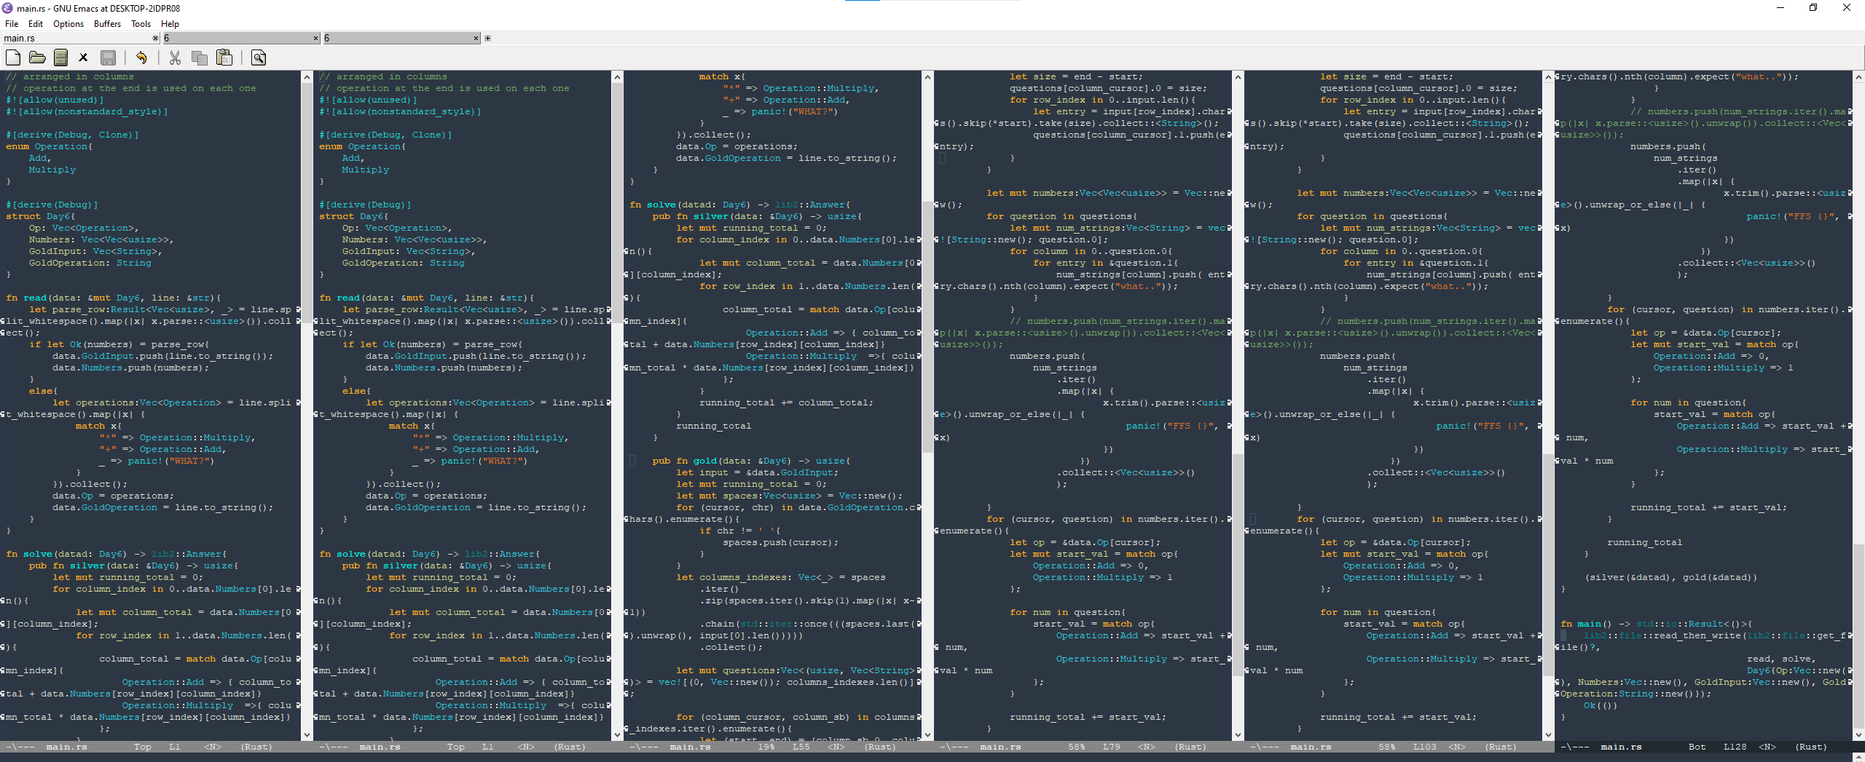Open the Buffers menu
Viewport: 1865px width, 762px height.
[x=108, y=24]
